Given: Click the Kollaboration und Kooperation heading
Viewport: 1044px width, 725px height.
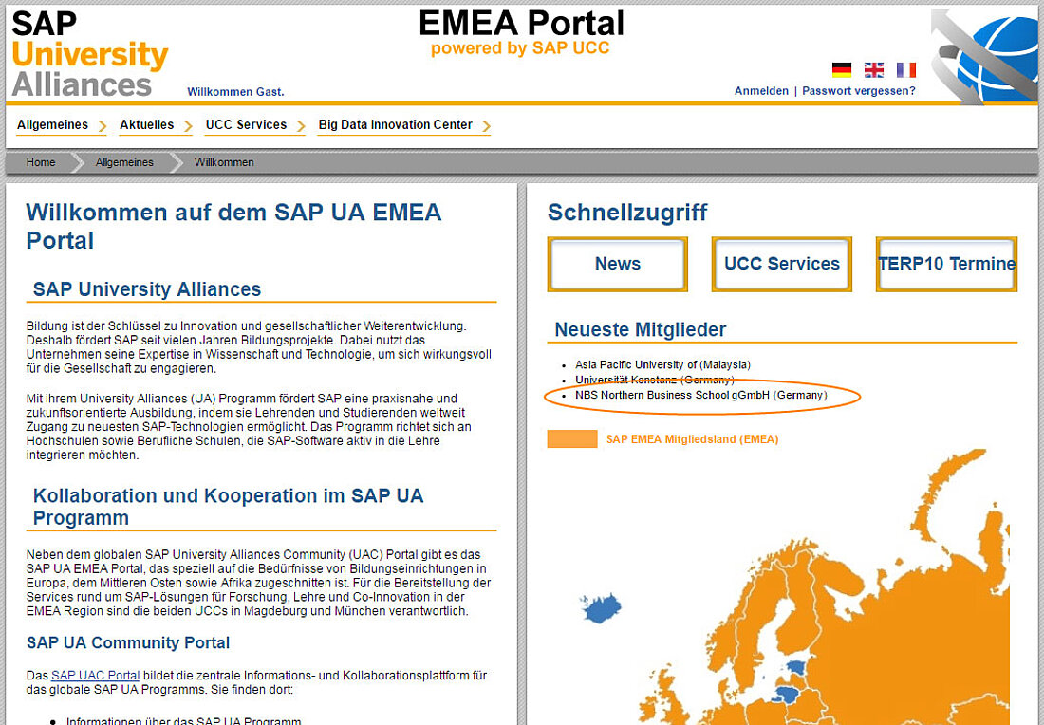Looking at the screenshot, I should [229, 507].
